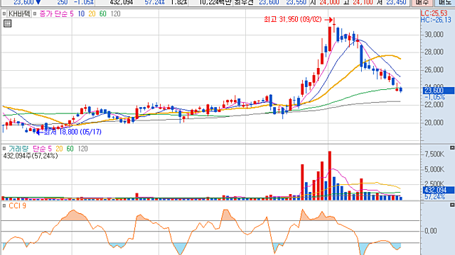The image size is (455, 255).
Task: Click the LC:25.53 value
Action: (x=434, y=13)
